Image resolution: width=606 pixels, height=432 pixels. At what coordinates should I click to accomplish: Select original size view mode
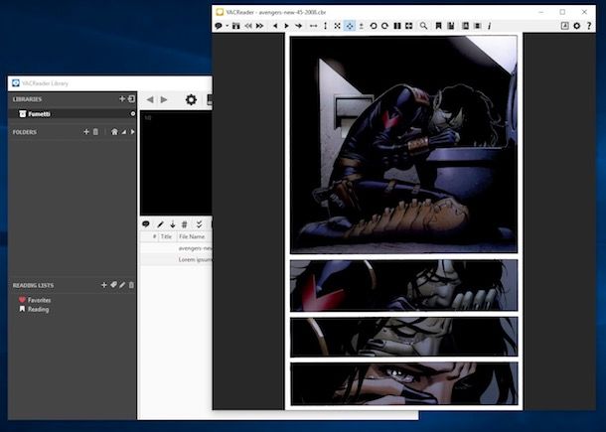tap(338, 26)
